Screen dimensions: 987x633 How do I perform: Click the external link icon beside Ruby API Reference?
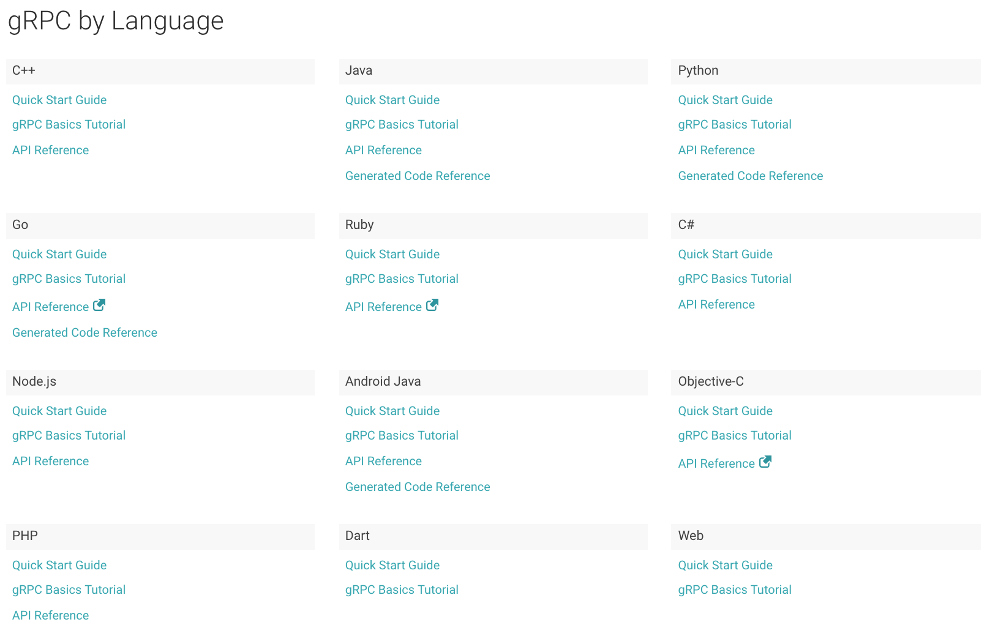[x=433, y=305]
